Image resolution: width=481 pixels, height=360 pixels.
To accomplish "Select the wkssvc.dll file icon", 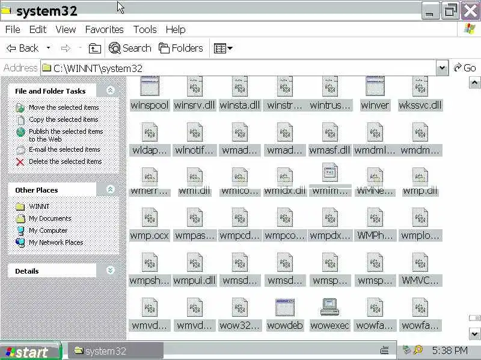I will (x=420, y=86).
